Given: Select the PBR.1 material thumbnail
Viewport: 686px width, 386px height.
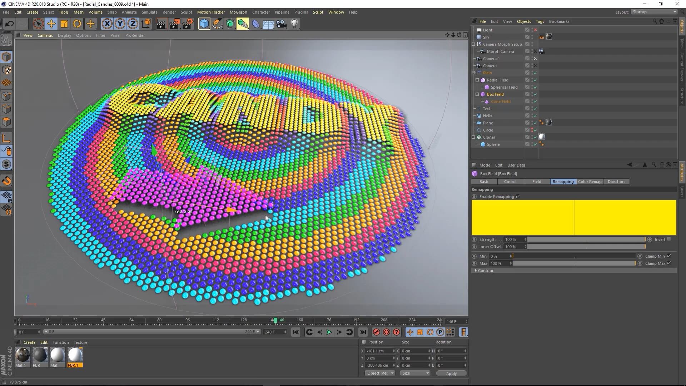Looking at the screenshot, I should coord(75,355).
